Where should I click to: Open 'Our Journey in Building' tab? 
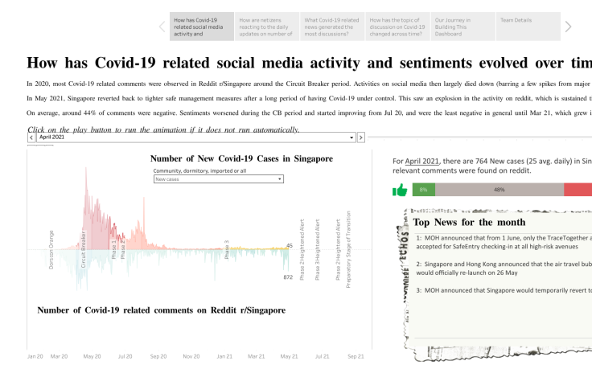[x=462, y=27]
